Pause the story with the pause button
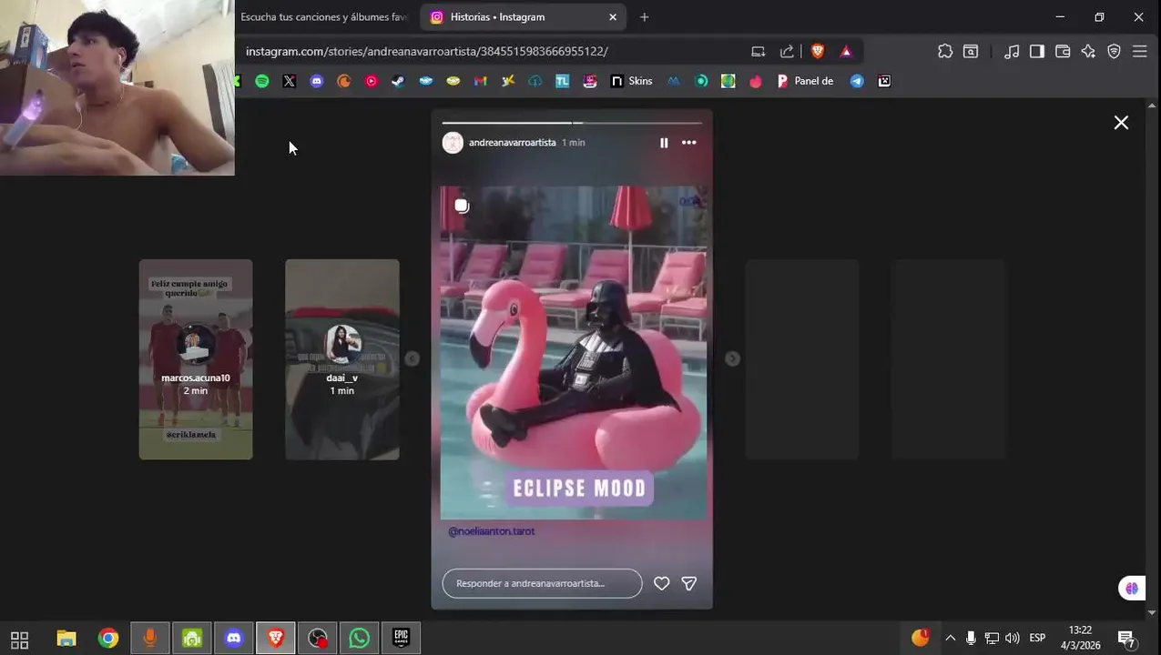1161x655 pixels. 664,143
